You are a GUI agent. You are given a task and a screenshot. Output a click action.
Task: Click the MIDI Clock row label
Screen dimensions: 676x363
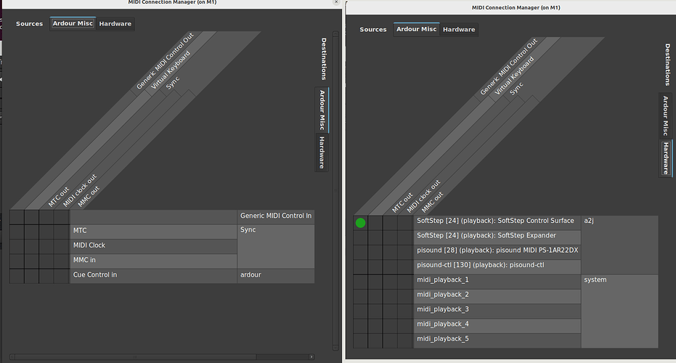(152, 245)
